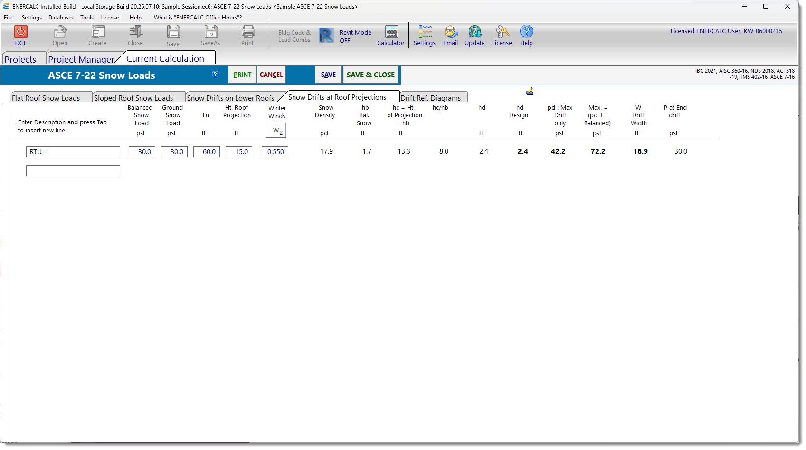Maximize the ENERCALC window
The width and height of the screenshot is (806, 450).
click(x=766, y=7)
